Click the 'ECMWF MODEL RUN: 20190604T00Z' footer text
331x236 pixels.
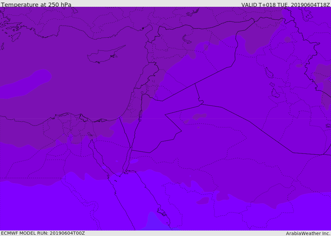click(43, 233)
